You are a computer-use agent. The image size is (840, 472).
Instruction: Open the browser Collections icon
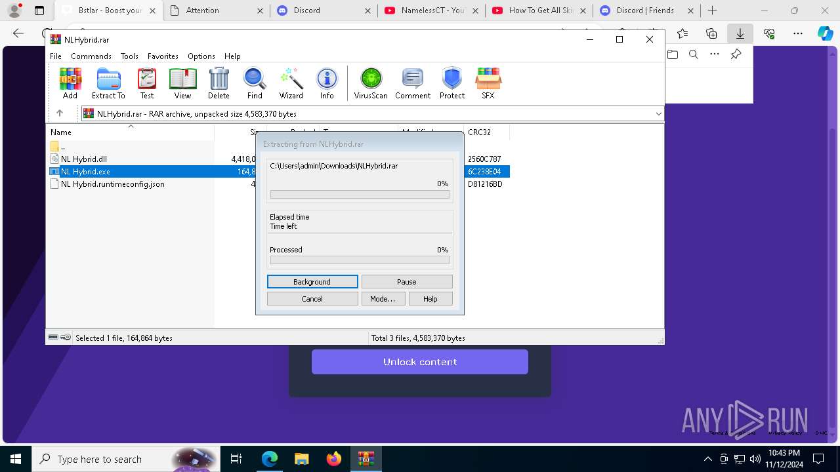(x=711, y=33)
